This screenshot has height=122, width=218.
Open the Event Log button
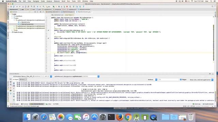[x=197, y=104]
